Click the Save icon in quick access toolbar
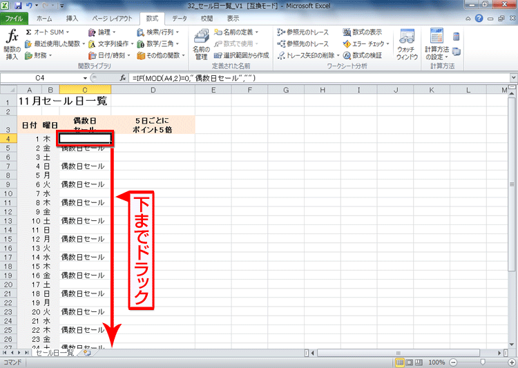The height and width of the screenshot is (368, 518). 18,6
